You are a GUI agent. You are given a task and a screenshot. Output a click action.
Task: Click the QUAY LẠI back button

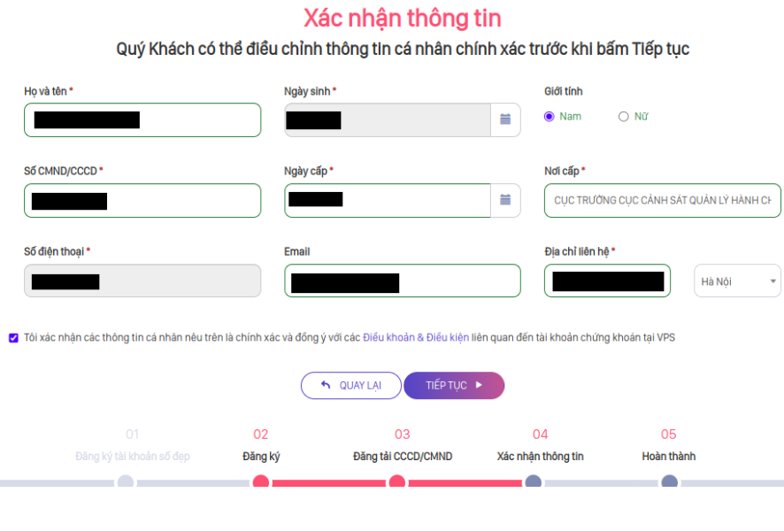coord(350,386)
